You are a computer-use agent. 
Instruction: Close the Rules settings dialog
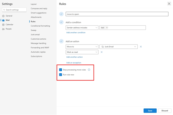coord(169,4)
